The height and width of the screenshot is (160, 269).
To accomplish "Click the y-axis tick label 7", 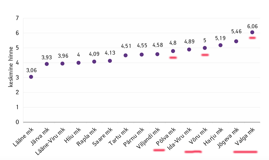I will pos(17,18).
